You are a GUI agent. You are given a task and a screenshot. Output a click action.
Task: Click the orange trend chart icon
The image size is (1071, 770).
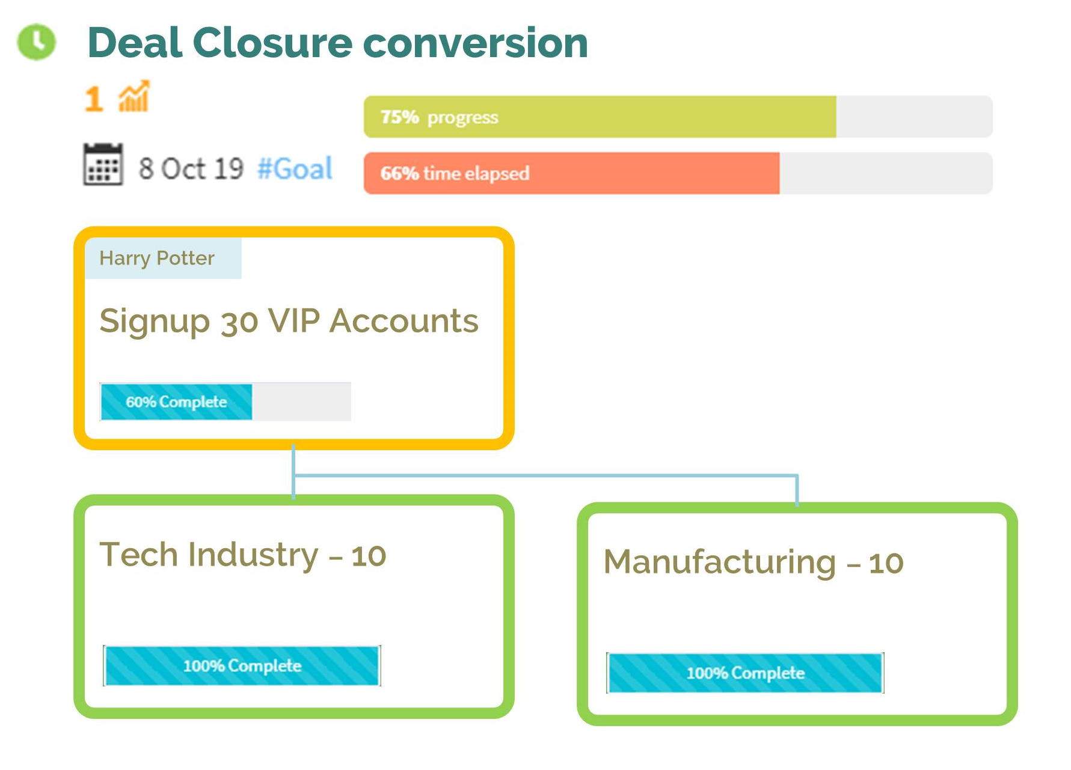(x=133, y=96)
